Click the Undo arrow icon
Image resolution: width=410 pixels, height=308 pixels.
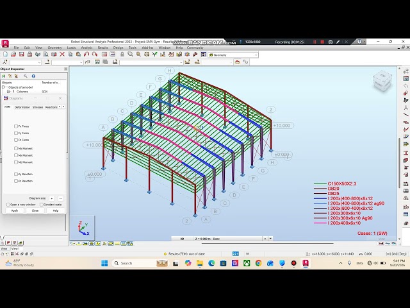86,54
